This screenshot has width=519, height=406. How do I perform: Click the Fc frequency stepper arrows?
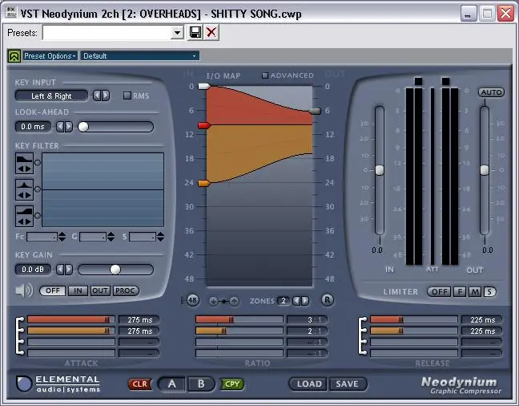[62, 237]
